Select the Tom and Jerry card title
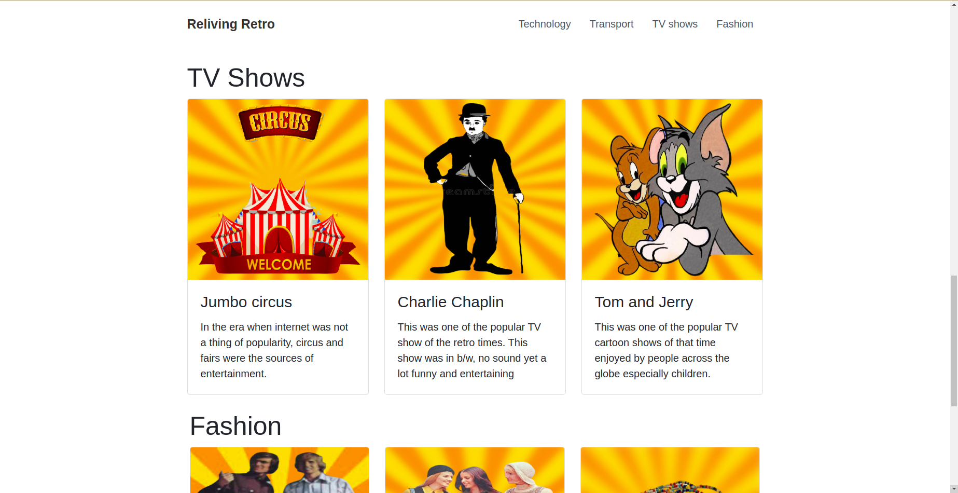958x493 pixels. [644, 302]
